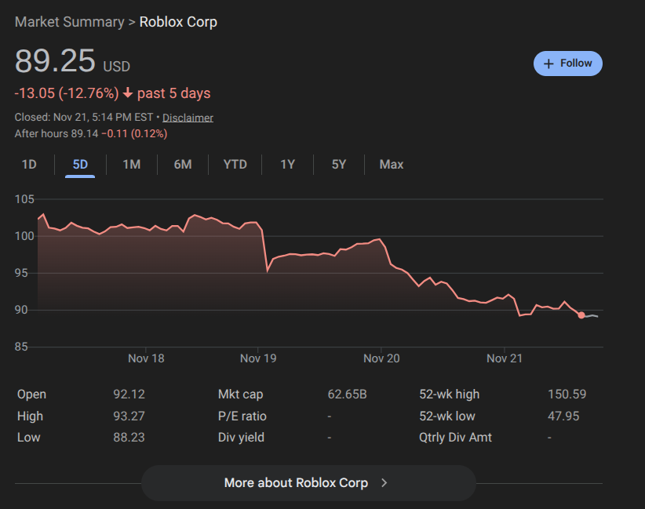This screenshot has height=509, width=645.
Task: Switch chart to 1Y range
Action: 287,165
